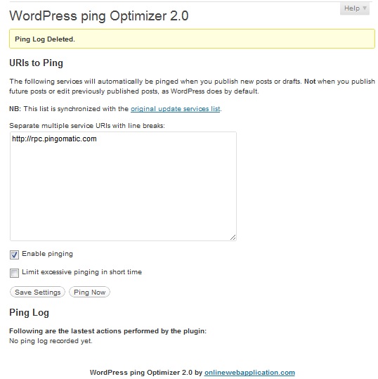Click 'No ping log recorded yet.' message
Screen dimensions: 378x379
[x=51, y=341]
